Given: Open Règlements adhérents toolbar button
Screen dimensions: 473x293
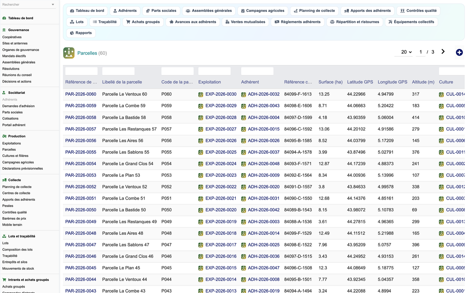Looking at the screenshot, I should [x=298, y=22].
